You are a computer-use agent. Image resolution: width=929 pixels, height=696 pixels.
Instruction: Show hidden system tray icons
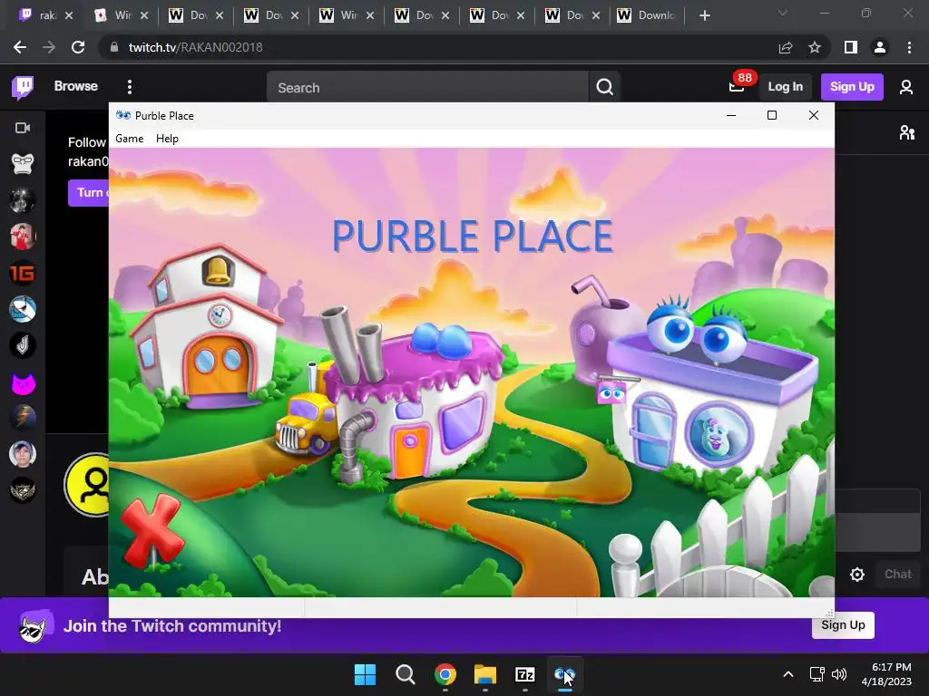(788, 674)
